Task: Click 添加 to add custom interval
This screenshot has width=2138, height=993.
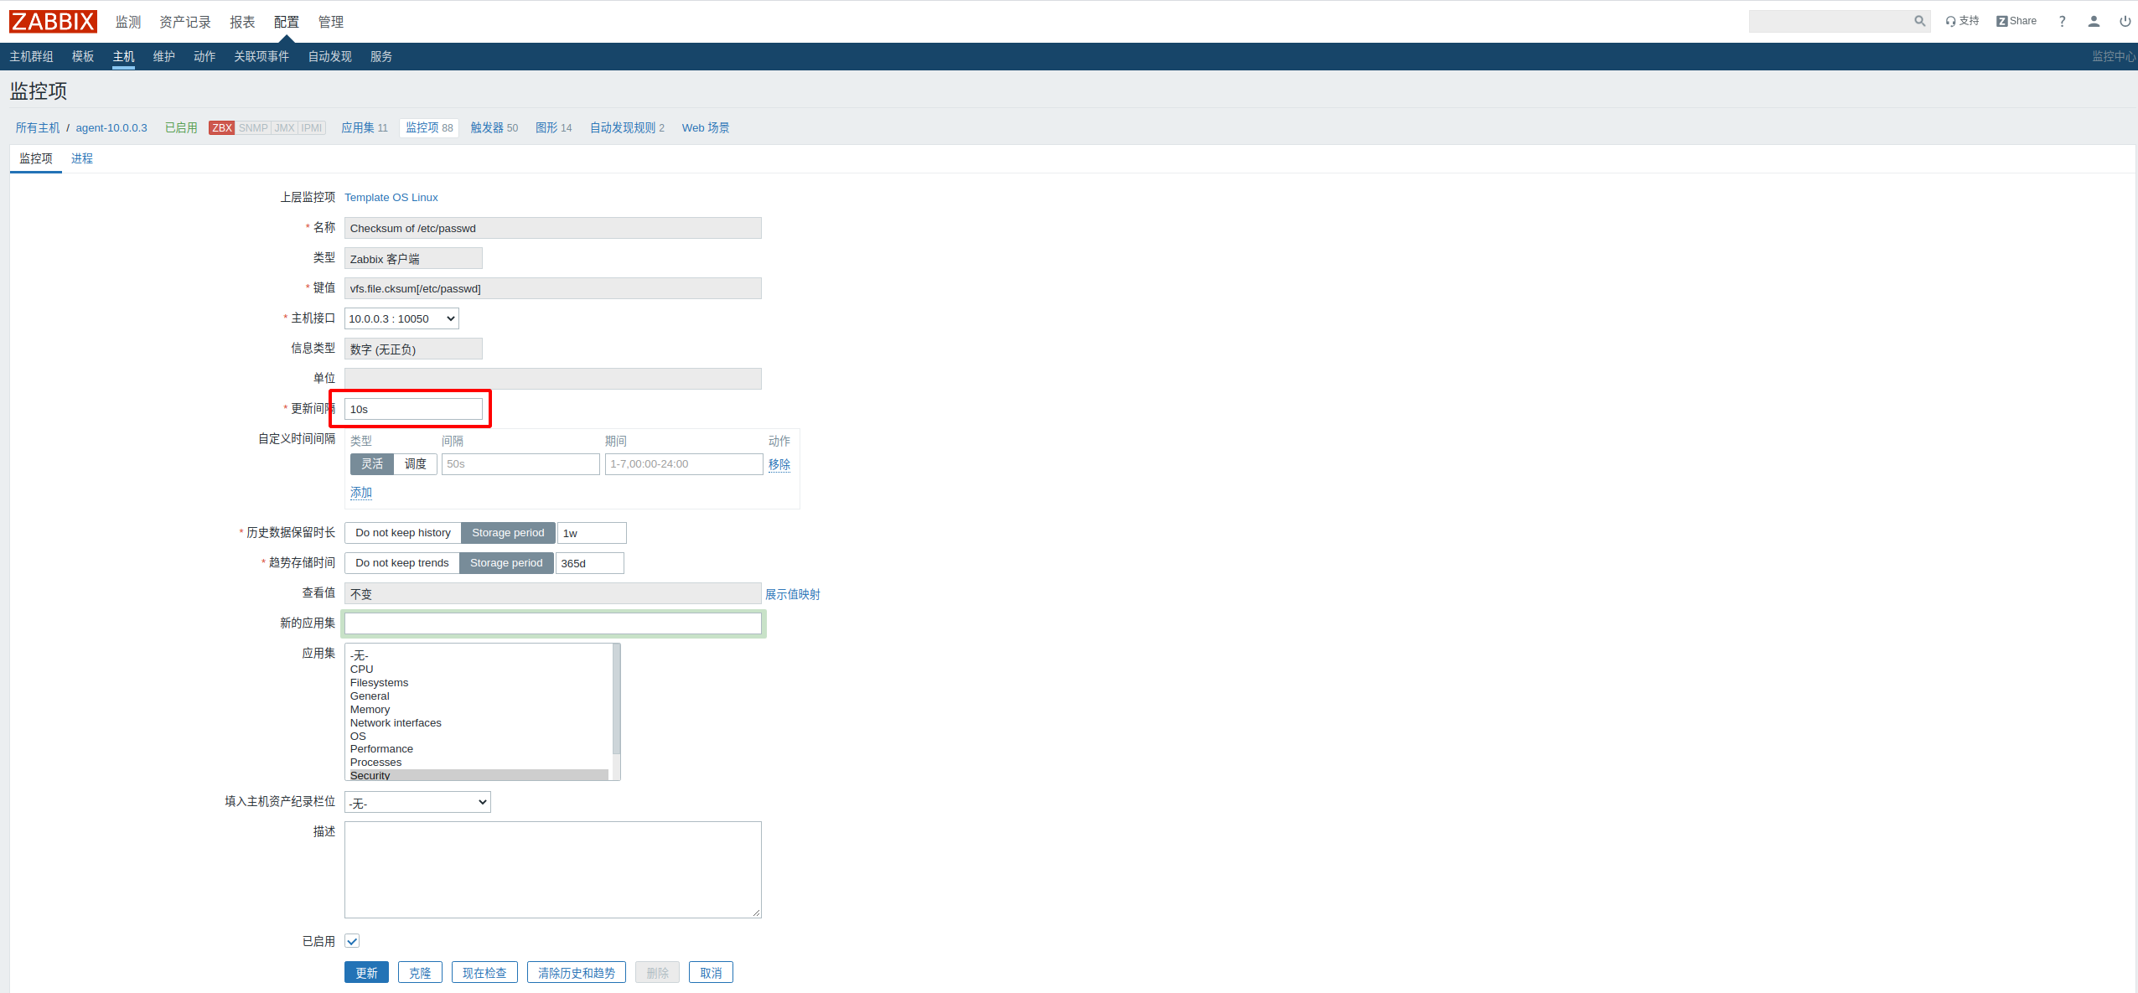Action: click(361, 493)
